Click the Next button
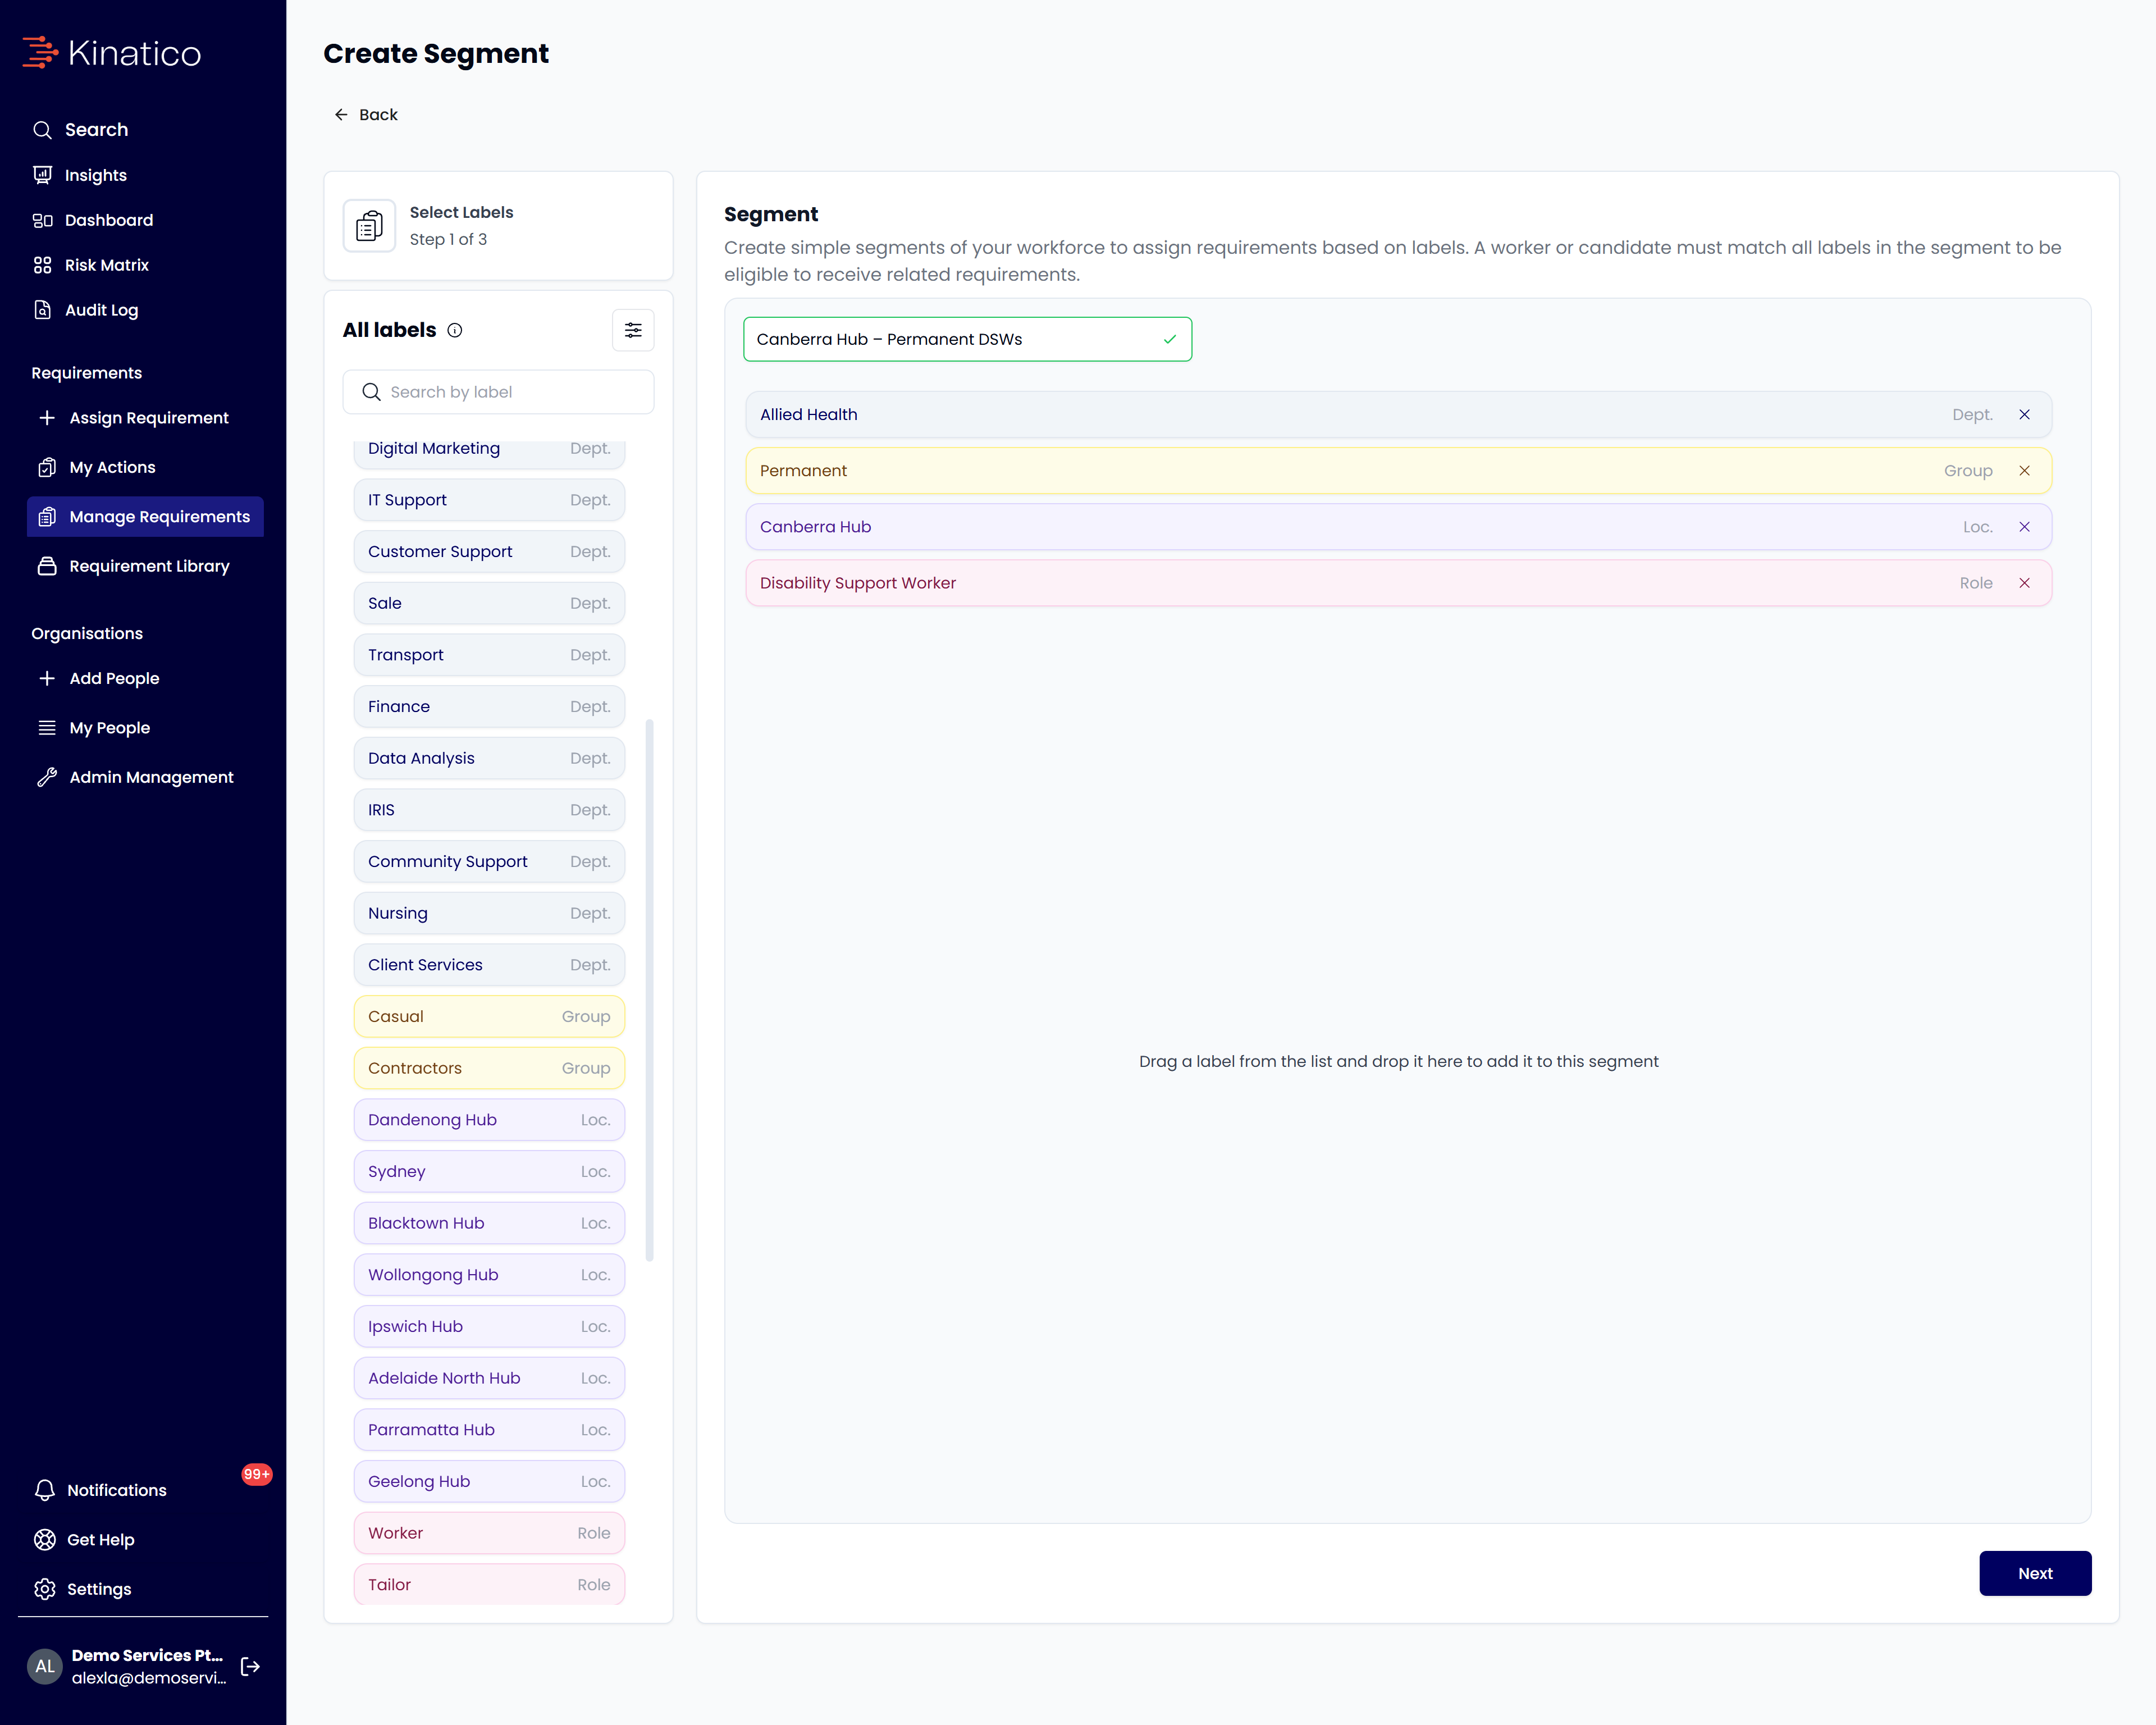Image resolution: width=2156 pixels, height=1725 pixels. pos(2035,1573)
